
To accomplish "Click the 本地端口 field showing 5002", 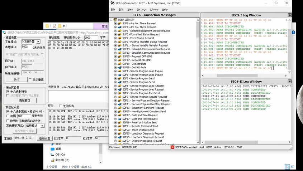I will click(x=27, y=47).
